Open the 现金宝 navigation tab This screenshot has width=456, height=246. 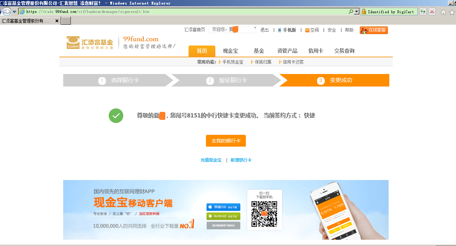click(230, 51)
